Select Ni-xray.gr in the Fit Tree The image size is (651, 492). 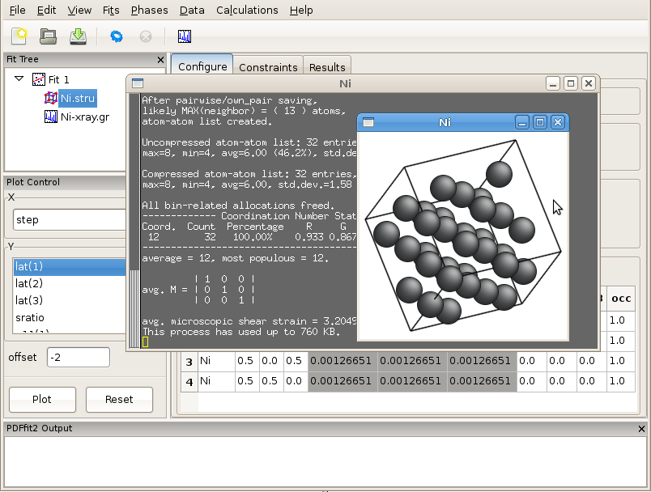85,117
